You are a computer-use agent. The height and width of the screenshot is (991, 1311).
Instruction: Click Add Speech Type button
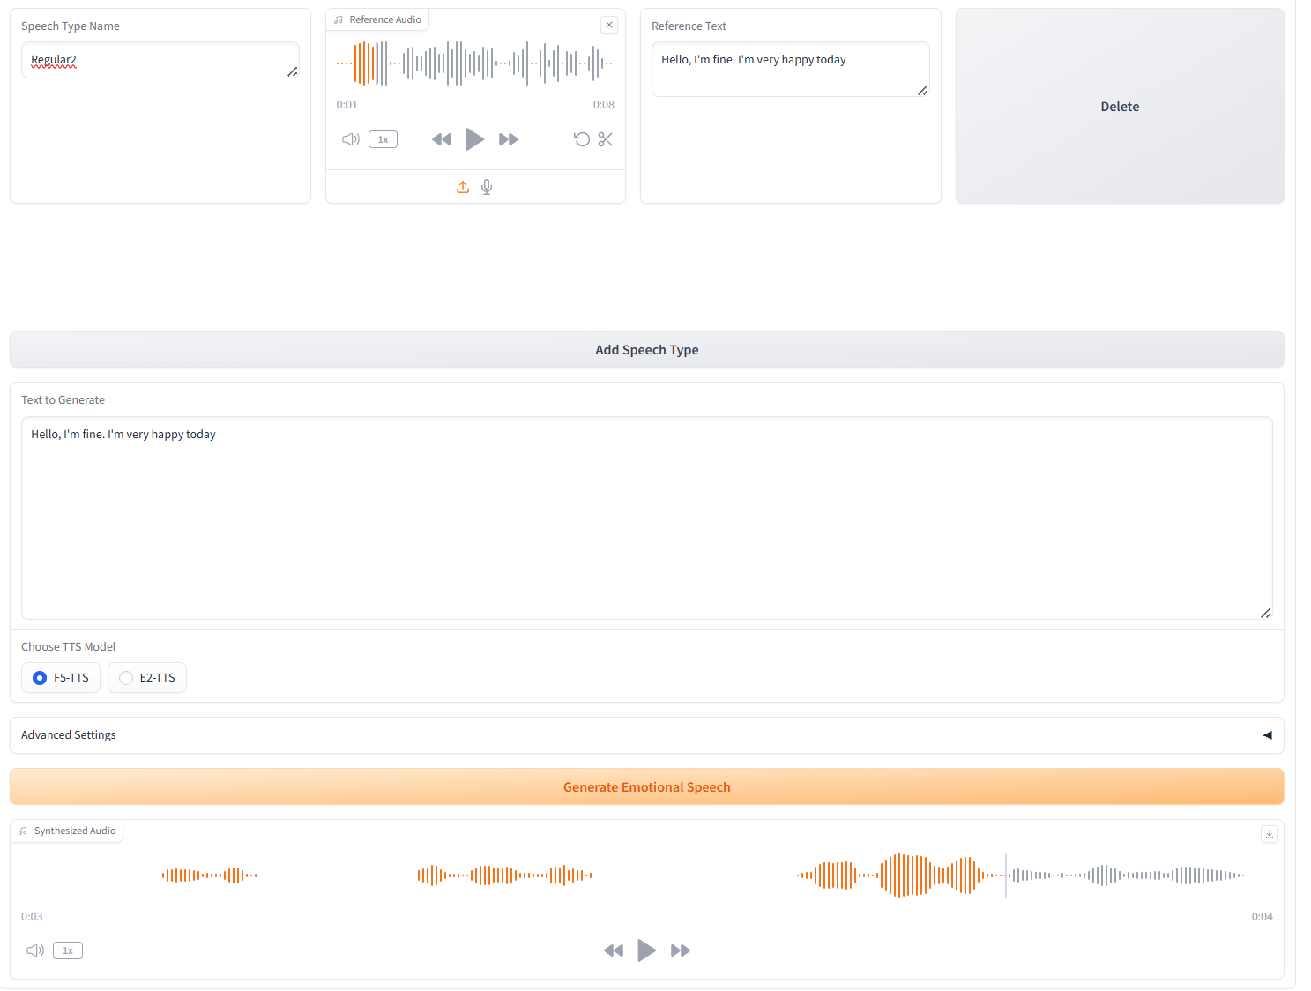coord(646,350)
